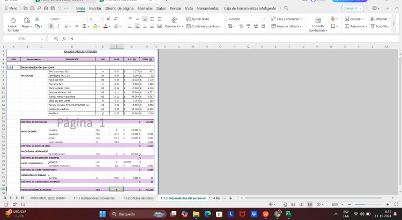The image size is (402, 220).
Task: Click the fx insert function icon
Action: (64, 39)
